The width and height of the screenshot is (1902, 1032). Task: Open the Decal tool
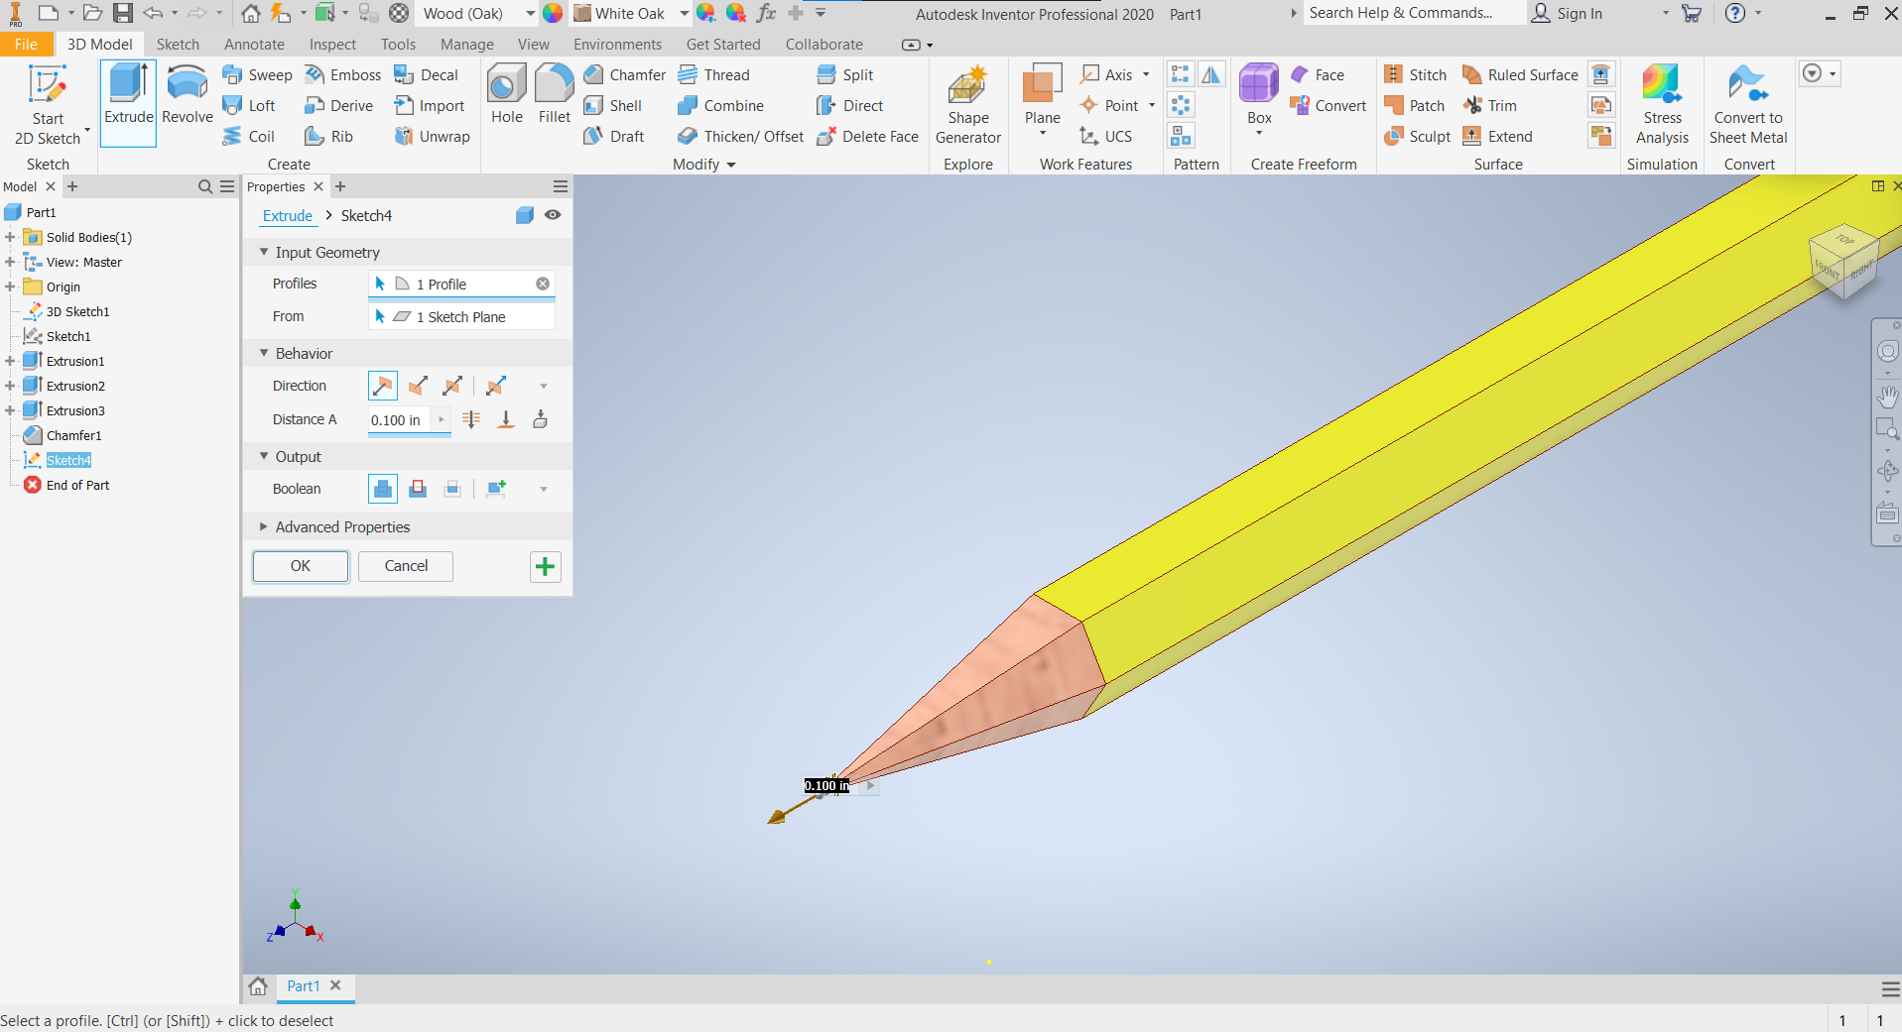(x=426, y=75)
